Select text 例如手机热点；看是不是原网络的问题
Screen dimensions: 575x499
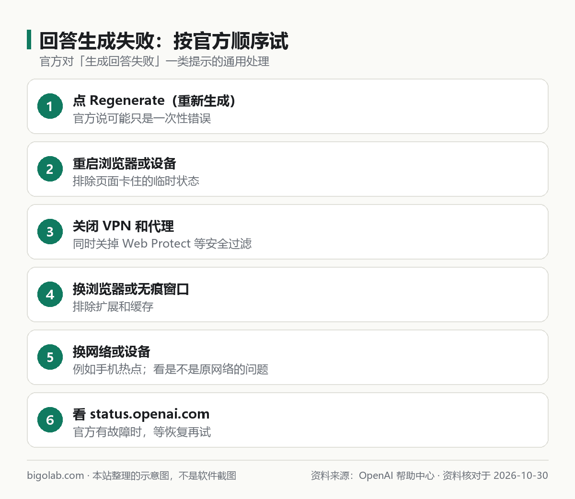[171, 369]
